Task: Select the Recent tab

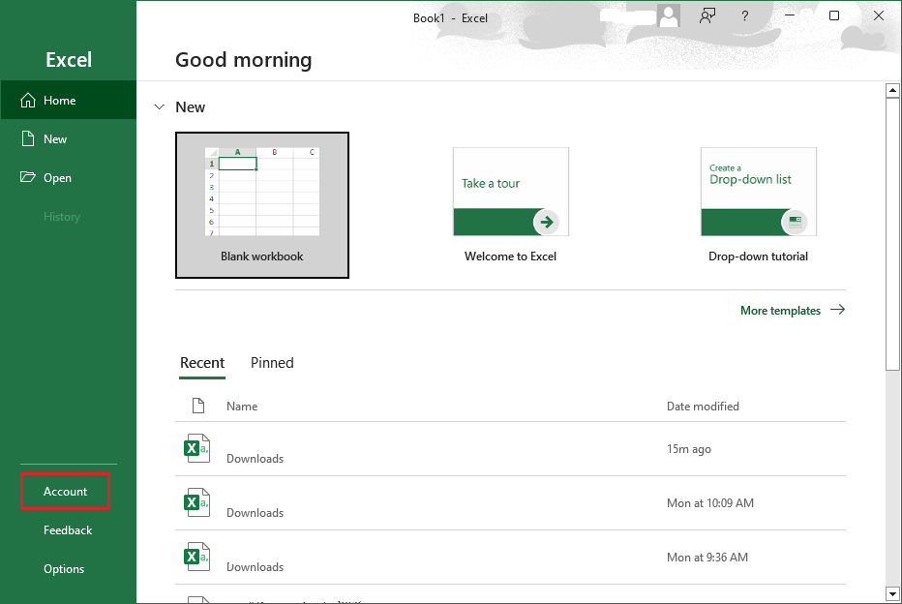Action: click(x=202, y=363)
